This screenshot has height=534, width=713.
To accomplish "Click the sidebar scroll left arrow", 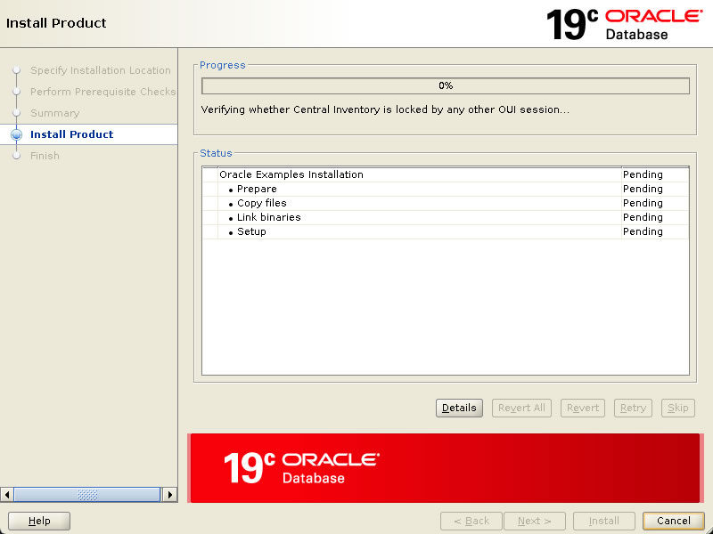I will click(7, 495).
